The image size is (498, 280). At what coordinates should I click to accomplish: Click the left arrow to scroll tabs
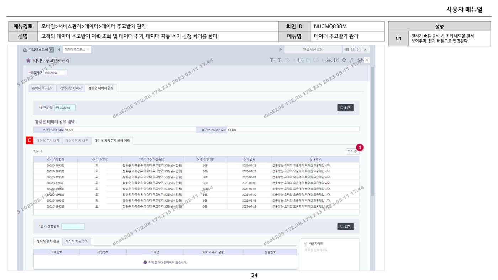[x=58, y=49]
